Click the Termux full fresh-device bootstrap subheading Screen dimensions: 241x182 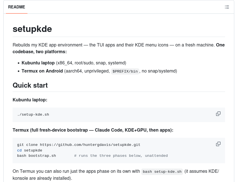(x=93, y=130)
